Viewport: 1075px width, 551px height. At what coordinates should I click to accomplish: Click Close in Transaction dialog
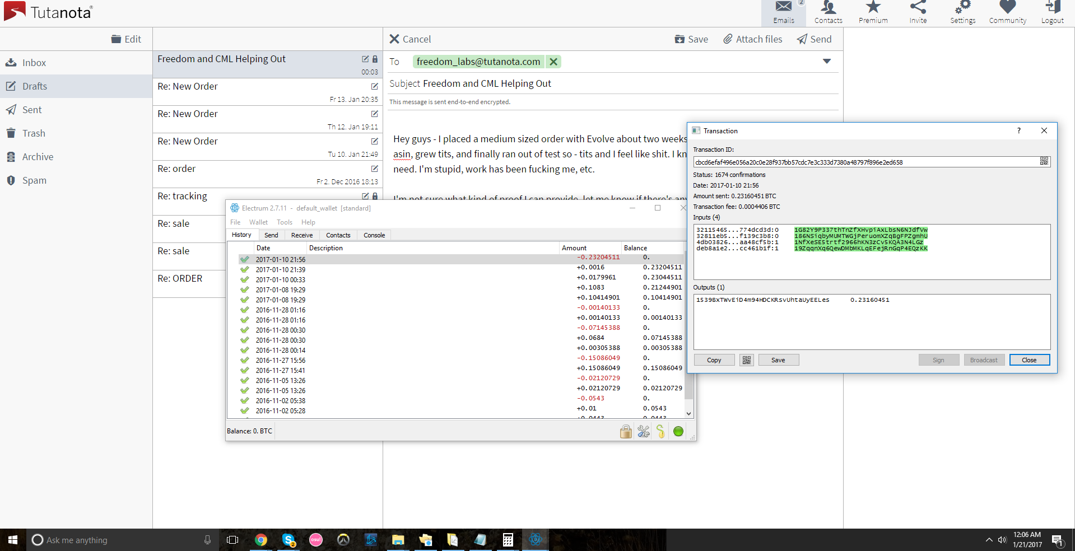[x=1029, y=360]
